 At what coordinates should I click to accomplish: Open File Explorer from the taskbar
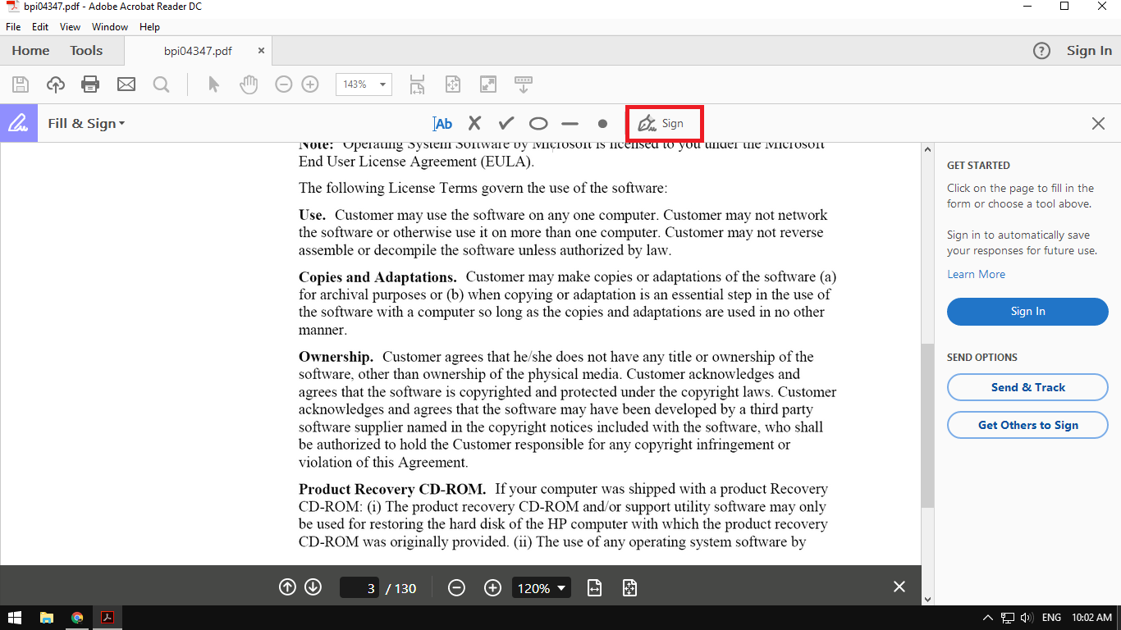(x=47, y=618)
